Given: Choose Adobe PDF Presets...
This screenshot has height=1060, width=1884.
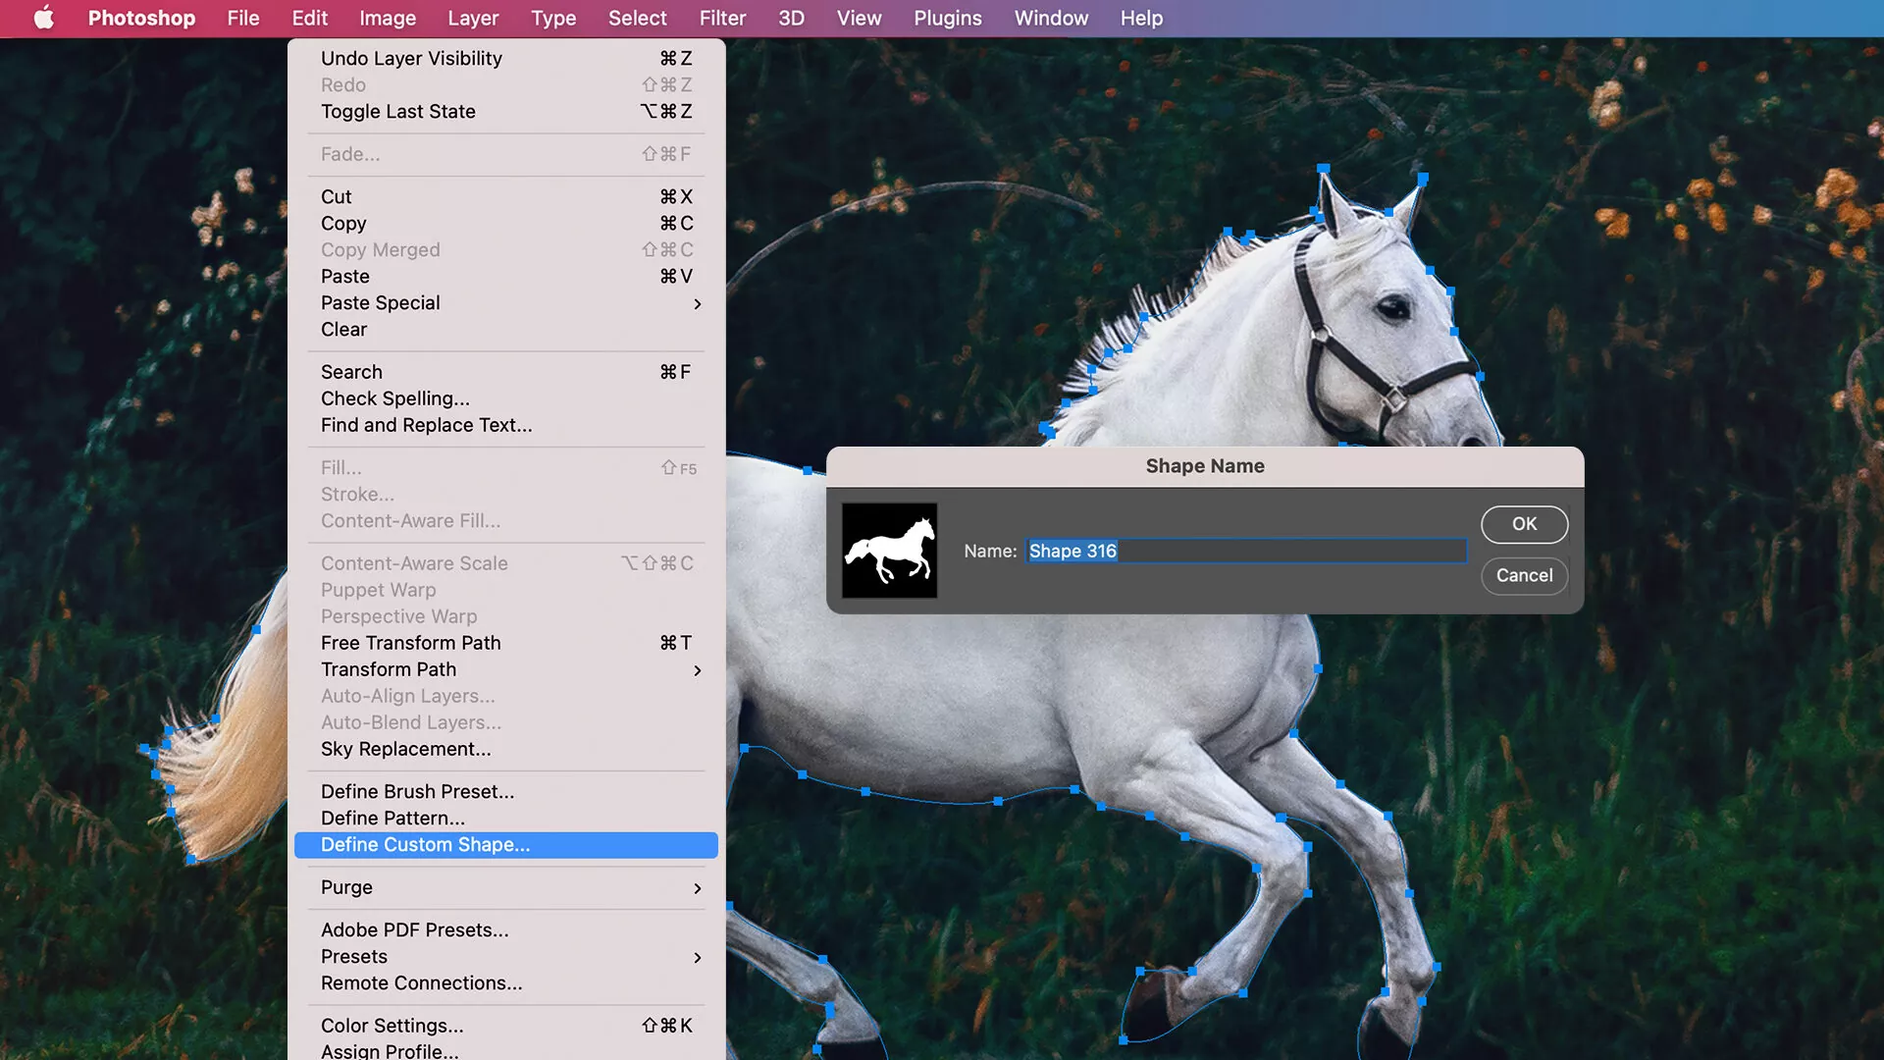Looking at the screenshot, I should point(506,929).
